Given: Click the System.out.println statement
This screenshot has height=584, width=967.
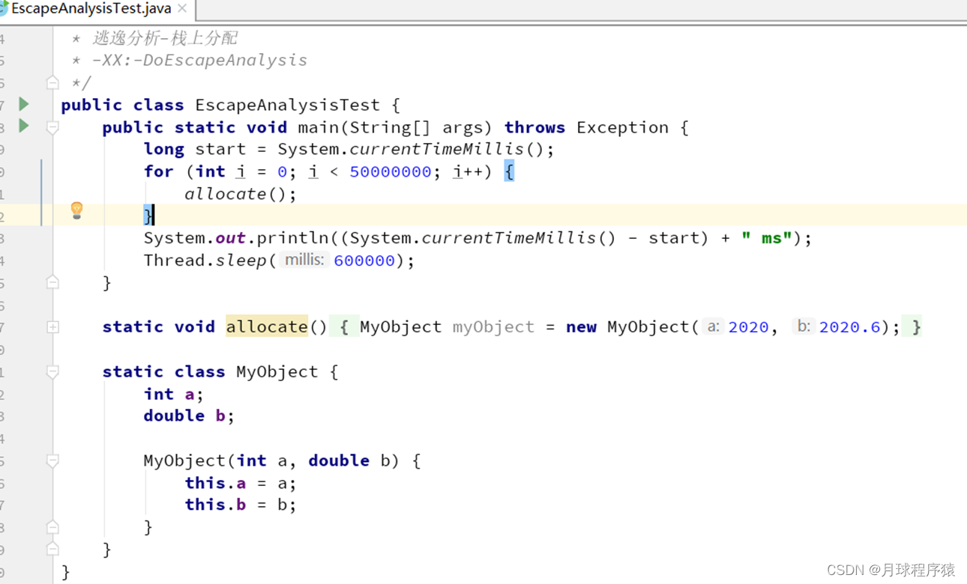Looking at the screenshot, I should 478,238.
